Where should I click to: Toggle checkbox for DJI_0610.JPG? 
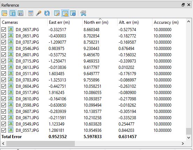4,99
